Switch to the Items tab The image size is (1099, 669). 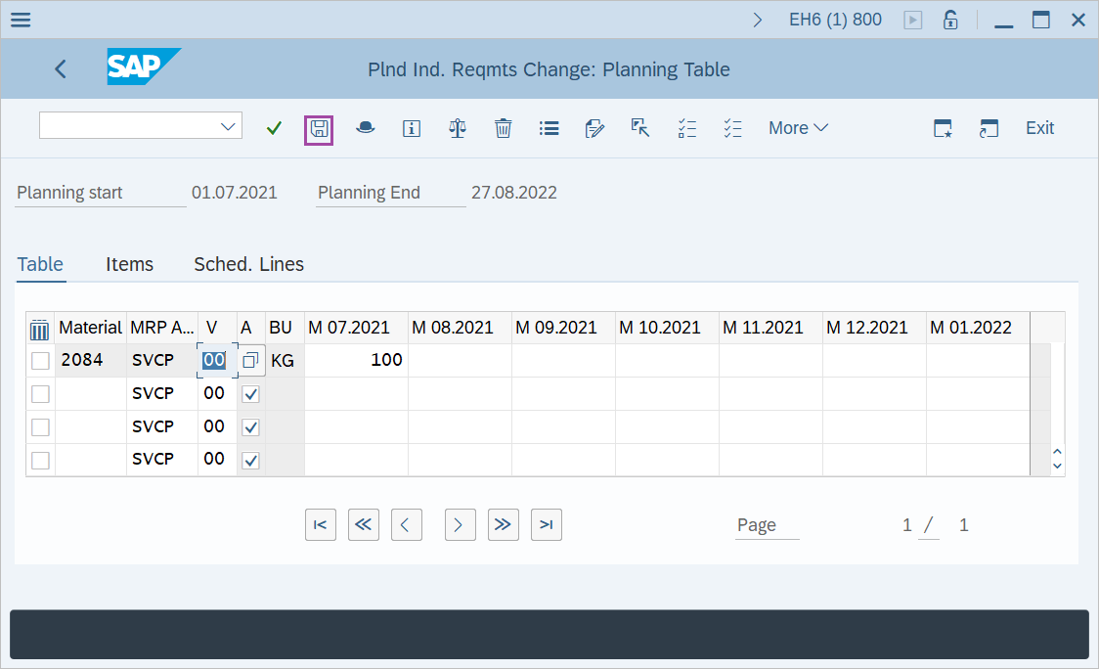coord(129,264)
